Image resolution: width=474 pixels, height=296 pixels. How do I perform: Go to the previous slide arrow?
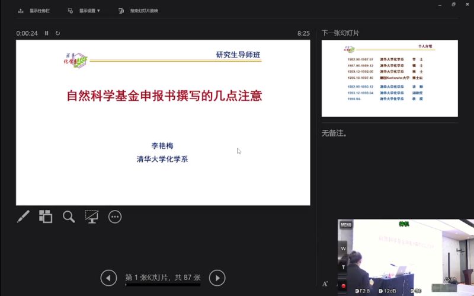(108, 277)
